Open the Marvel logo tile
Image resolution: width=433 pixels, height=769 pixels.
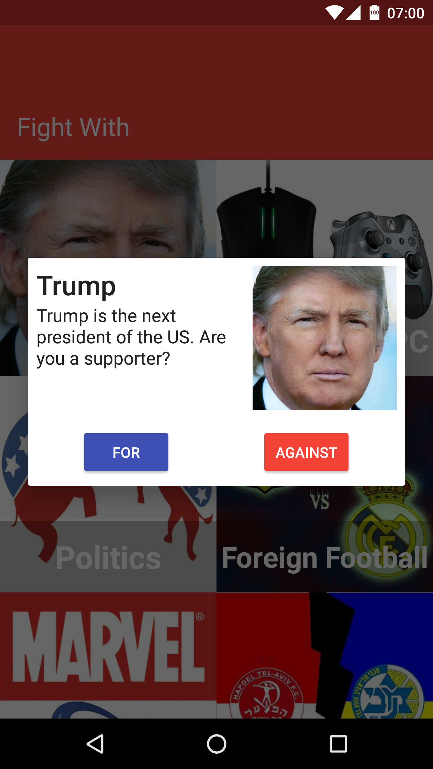[x=108, y=655]
